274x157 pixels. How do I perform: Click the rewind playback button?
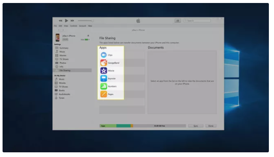tap(61, 20)
